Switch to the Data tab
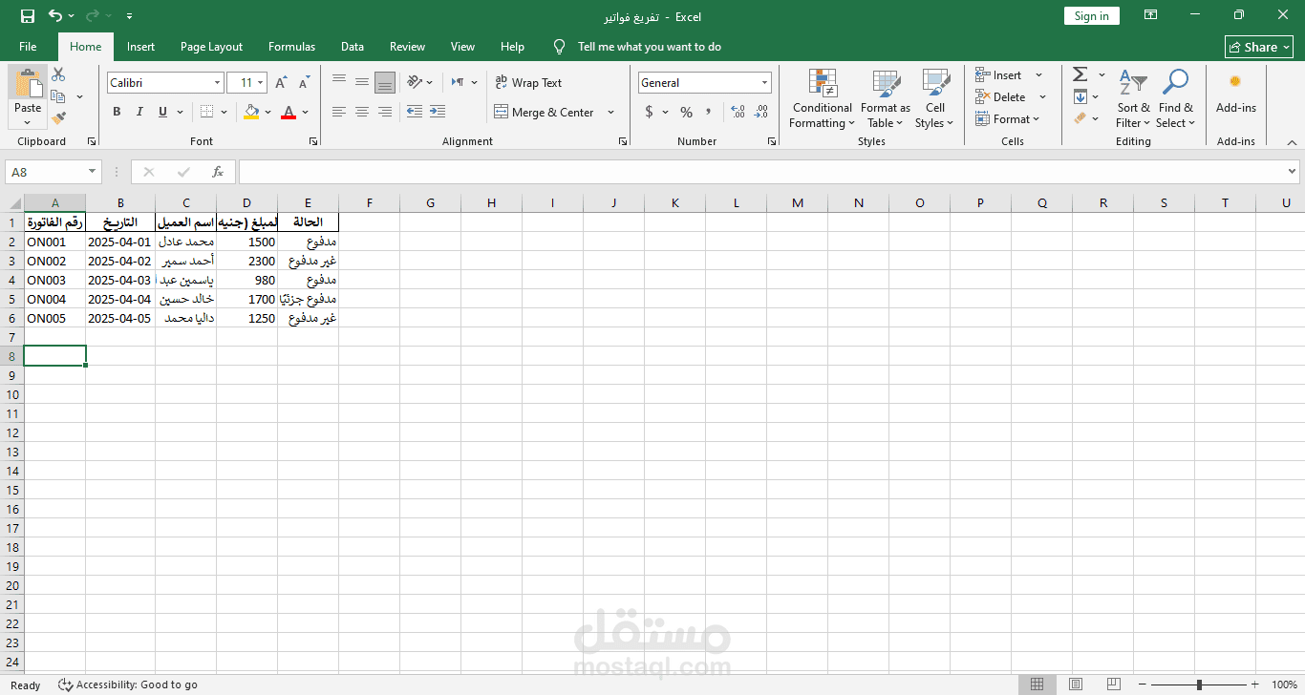The image size is (1305, 695). point(353,47)
